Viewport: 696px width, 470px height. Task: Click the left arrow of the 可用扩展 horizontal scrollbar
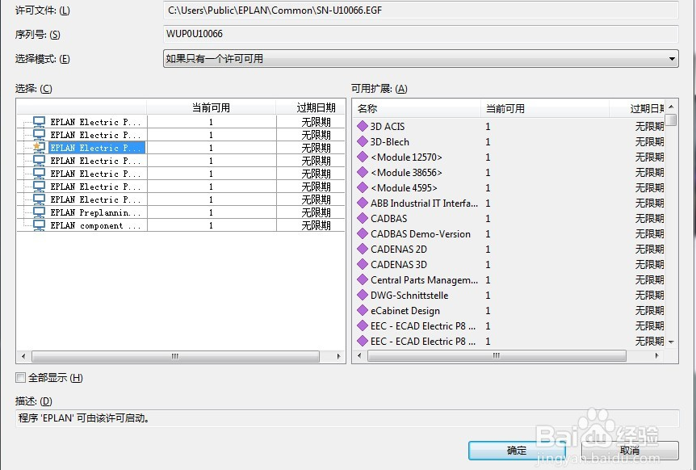(x=359, y=355)
